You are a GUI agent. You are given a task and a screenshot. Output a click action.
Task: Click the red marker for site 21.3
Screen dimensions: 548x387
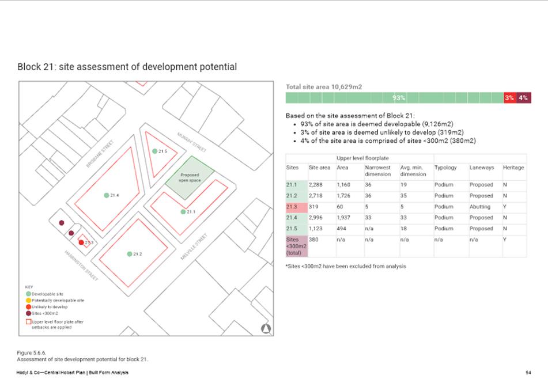(x=81, y=242)
